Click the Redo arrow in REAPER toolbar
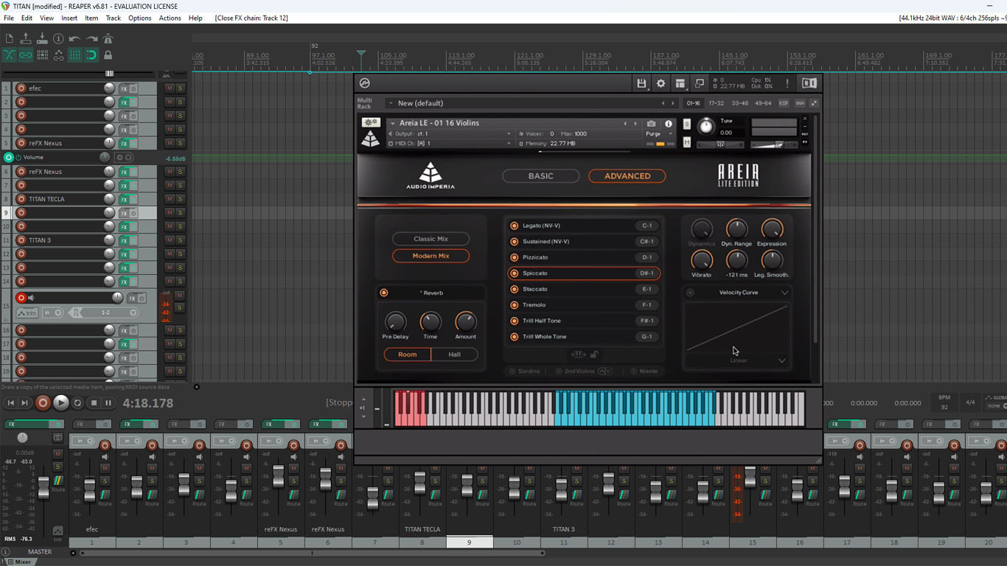1007x566 pixels. coord(91,38)
